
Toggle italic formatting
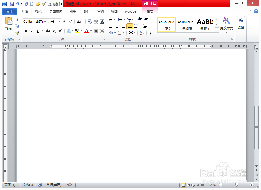[x=32, y=31]
